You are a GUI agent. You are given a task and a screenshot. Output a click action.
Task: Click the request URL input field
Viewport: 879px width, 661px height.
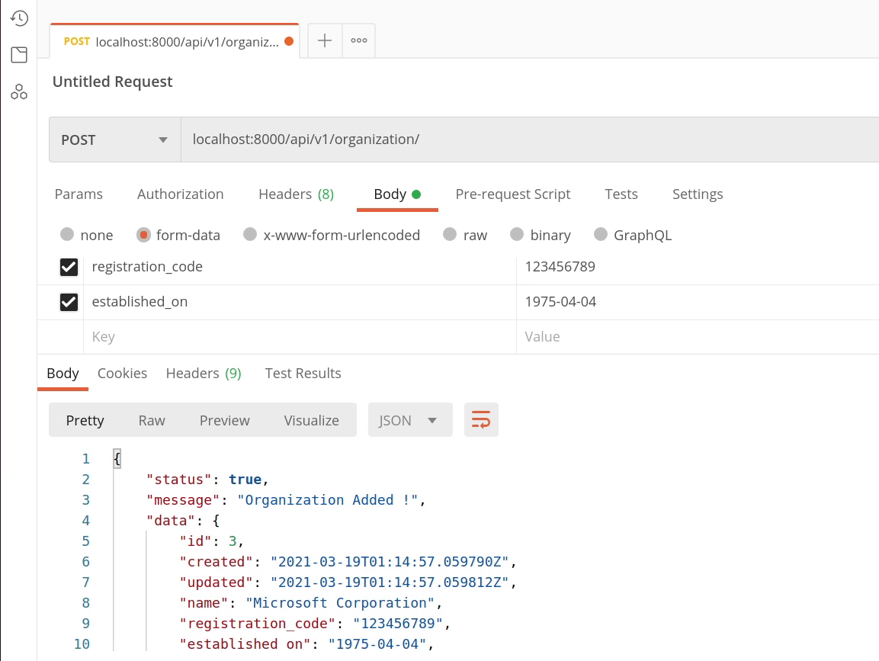[x=526, y=140]
